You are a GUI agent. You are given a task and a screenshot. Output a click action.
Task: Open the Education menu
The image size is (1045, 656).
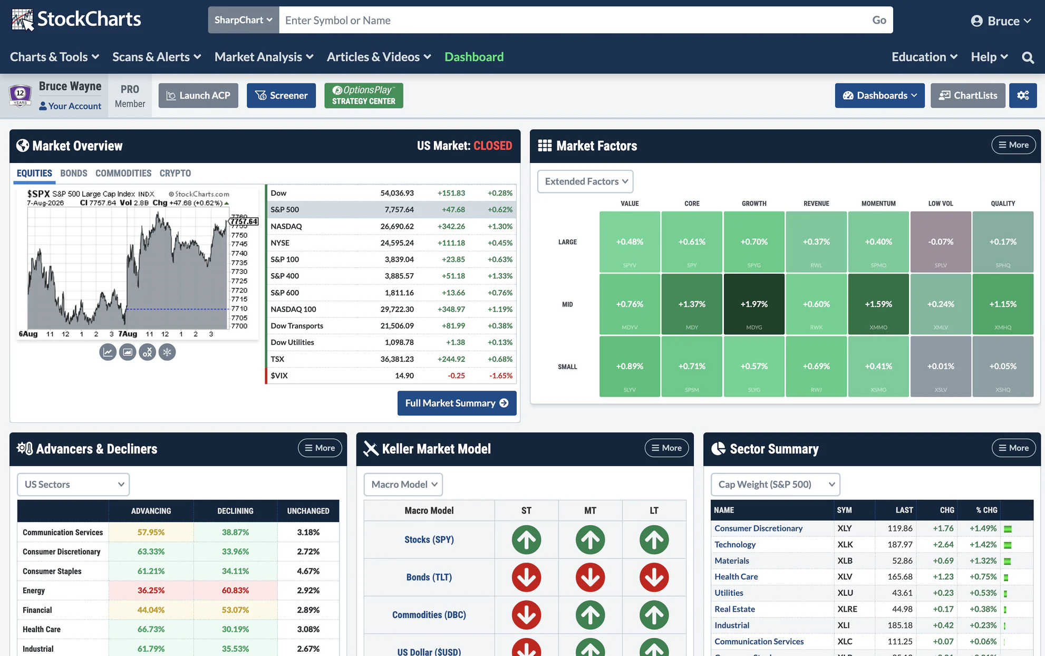[x=924, y=57]
